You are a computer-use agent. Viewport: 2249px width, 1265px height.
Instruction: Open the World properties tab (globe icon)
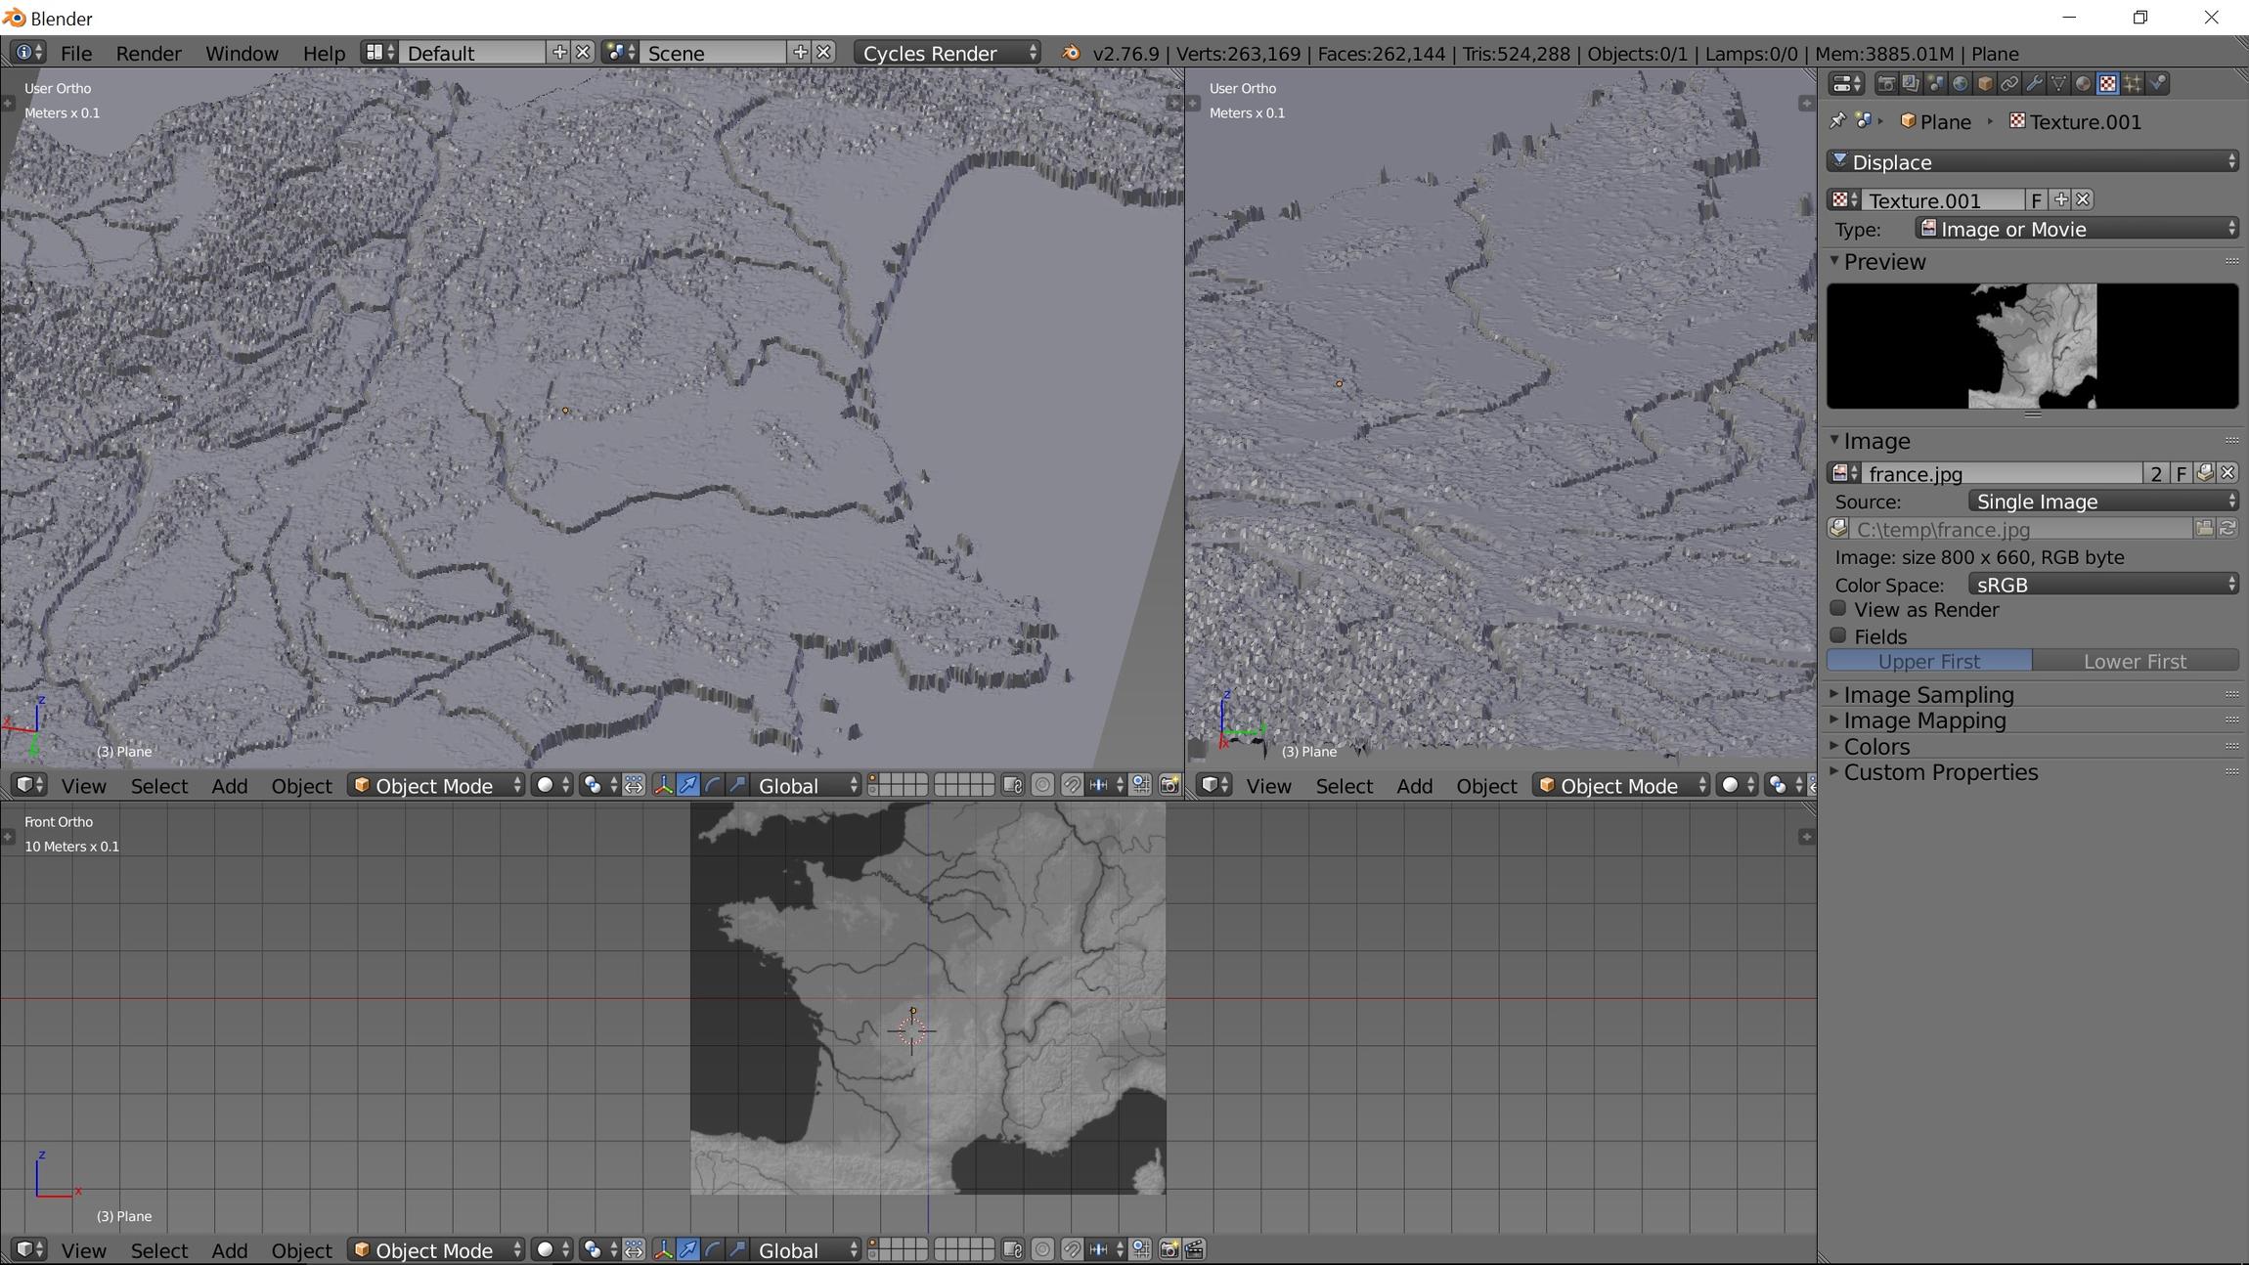pyautogui.click(x=1960, y=84)
